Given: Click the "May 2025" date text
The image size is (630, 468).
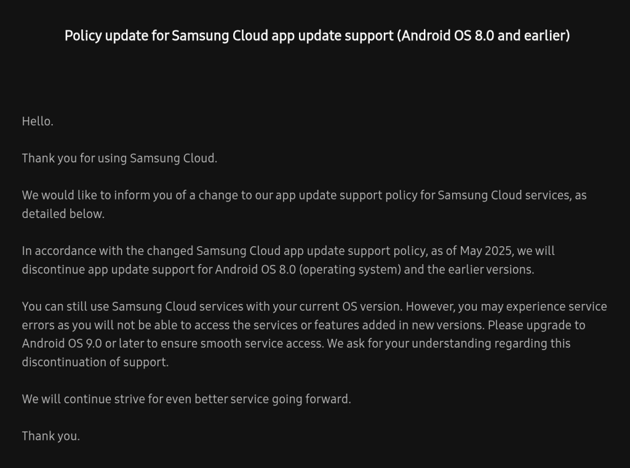Looking at the screenshot, I should pos(485,251).
